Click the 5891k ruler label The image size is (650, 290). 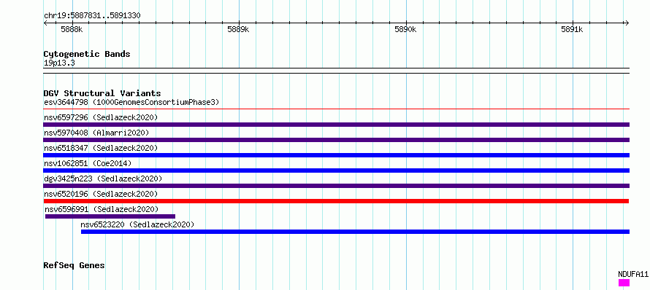tap(572, 30)
